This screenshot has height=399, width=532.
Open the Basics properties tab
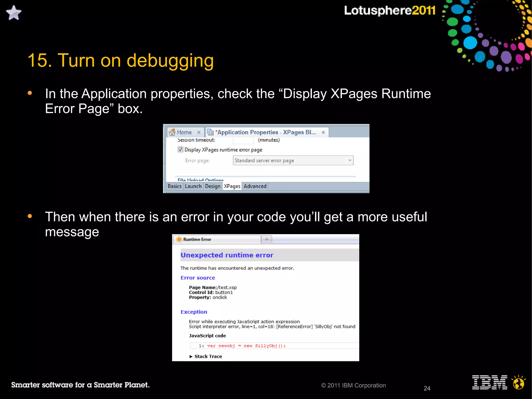click(x=175, y=186)
